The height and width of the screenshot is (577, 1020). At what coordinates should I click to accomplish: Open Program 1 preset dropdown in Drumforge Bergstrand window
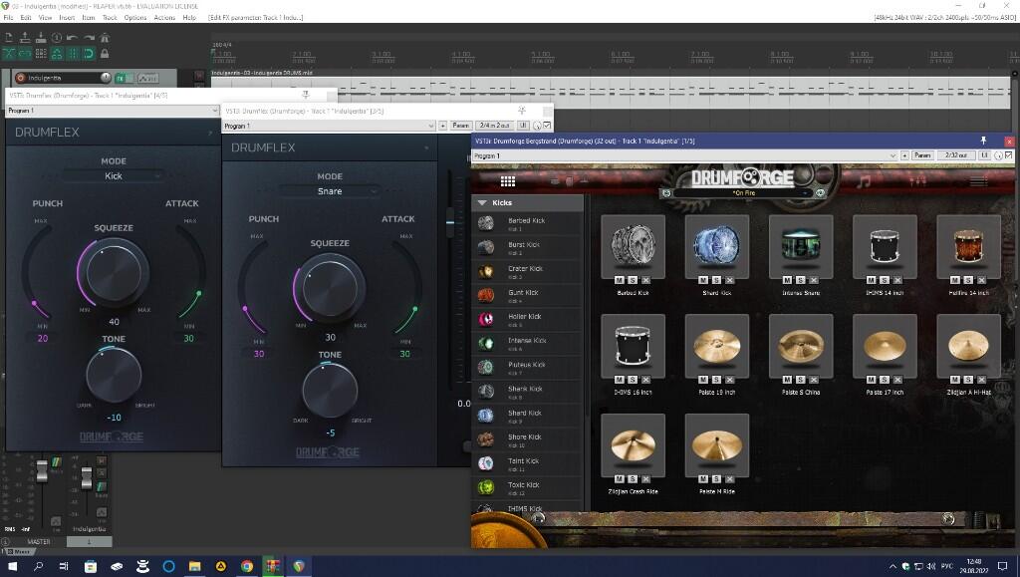click(x=685, y=155)
